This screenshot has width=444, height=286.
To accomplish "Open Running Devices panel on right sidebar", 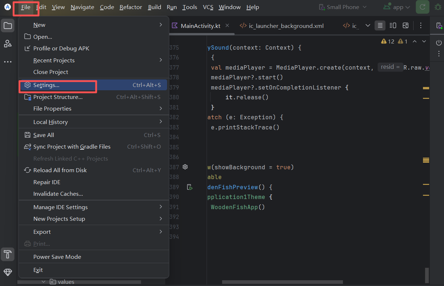I will pyautogui.click(x=439, y=26).
